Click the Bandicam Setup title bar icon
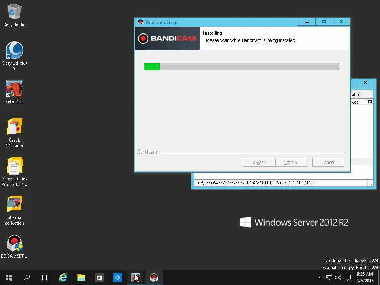The height and width of the screenshot is (285, 380). 140,22
